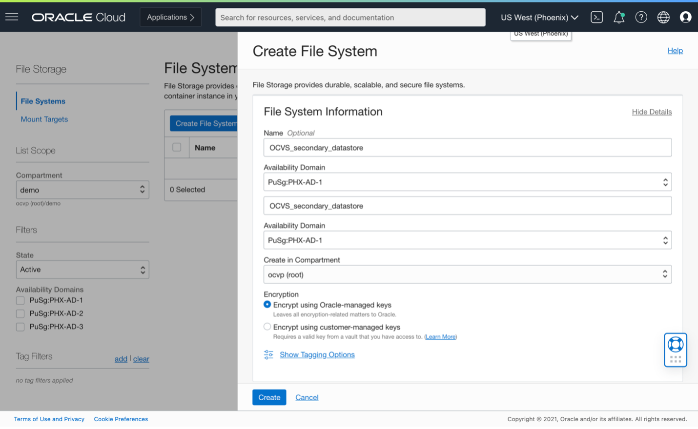Screen dimensions: 698x429
Task: Open the State dropdown showing Active
Action: click(82, 269)
